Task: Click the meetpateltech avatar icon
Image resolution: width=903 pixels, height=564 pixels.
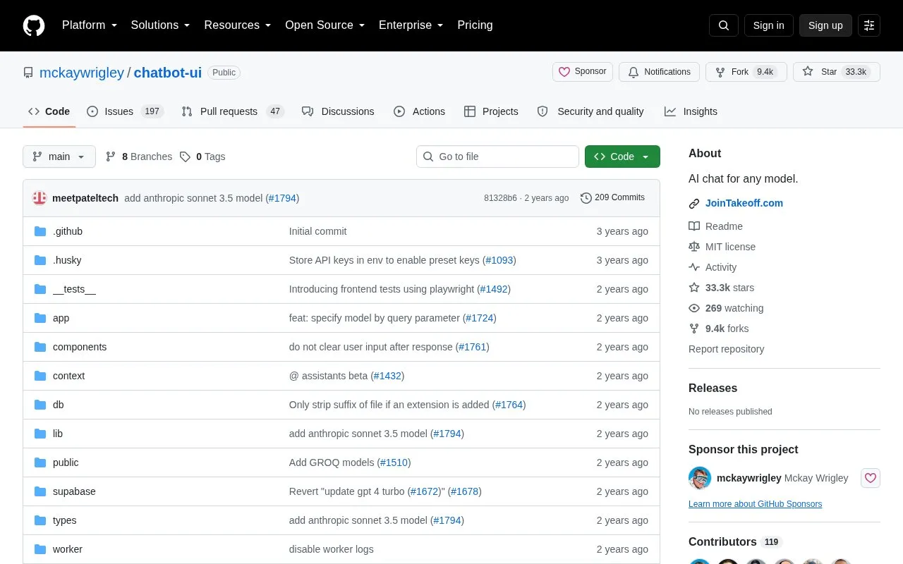Action: 40,198
